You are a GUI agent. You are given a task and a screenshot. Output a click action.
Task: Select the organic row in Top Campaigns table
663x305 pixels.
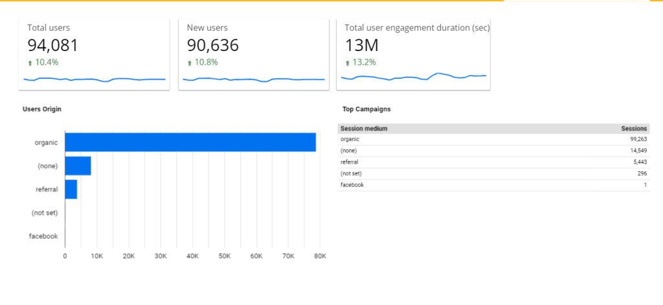pos(492,139)
